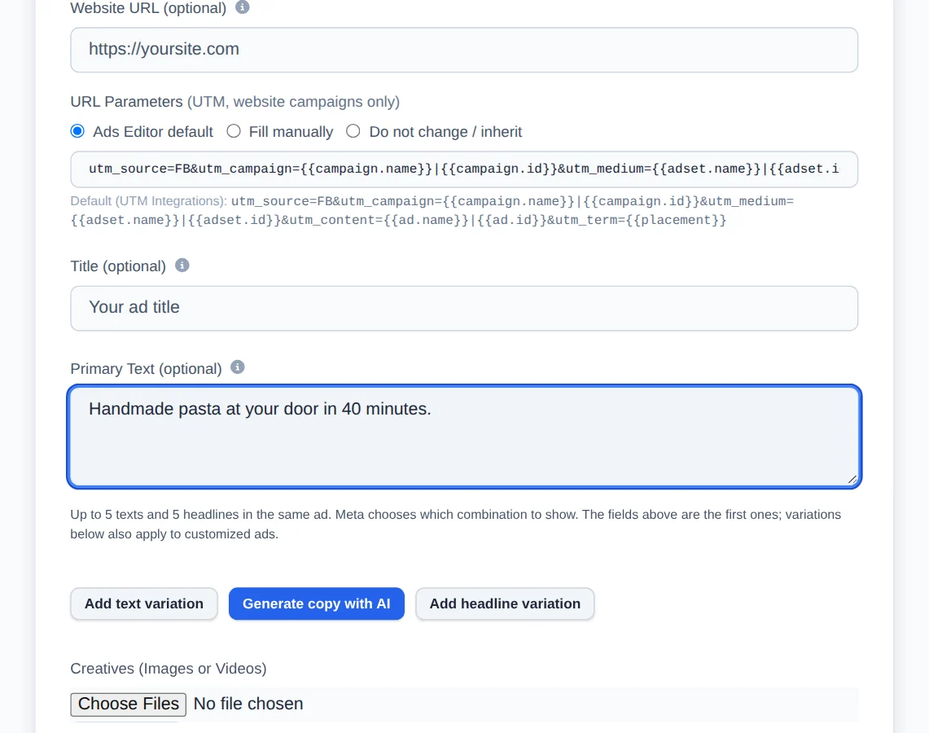Show the Primary Text info tooltip icon
This screenshot has width=929, height=733.
point(238,367)
